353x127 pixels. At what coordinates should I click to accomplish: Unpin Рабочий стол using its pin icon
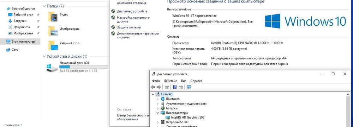pos(38,15)
